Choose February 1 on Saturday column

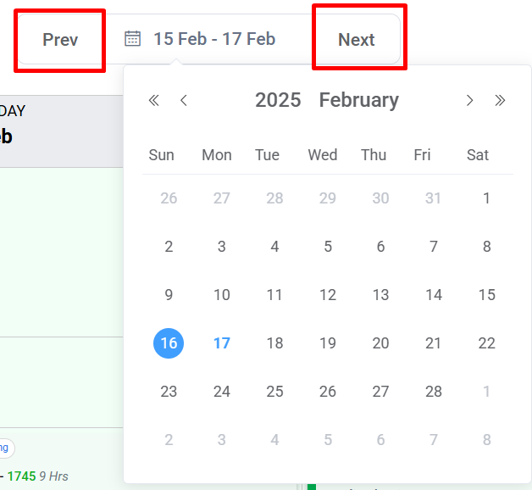tap(486, 198)
